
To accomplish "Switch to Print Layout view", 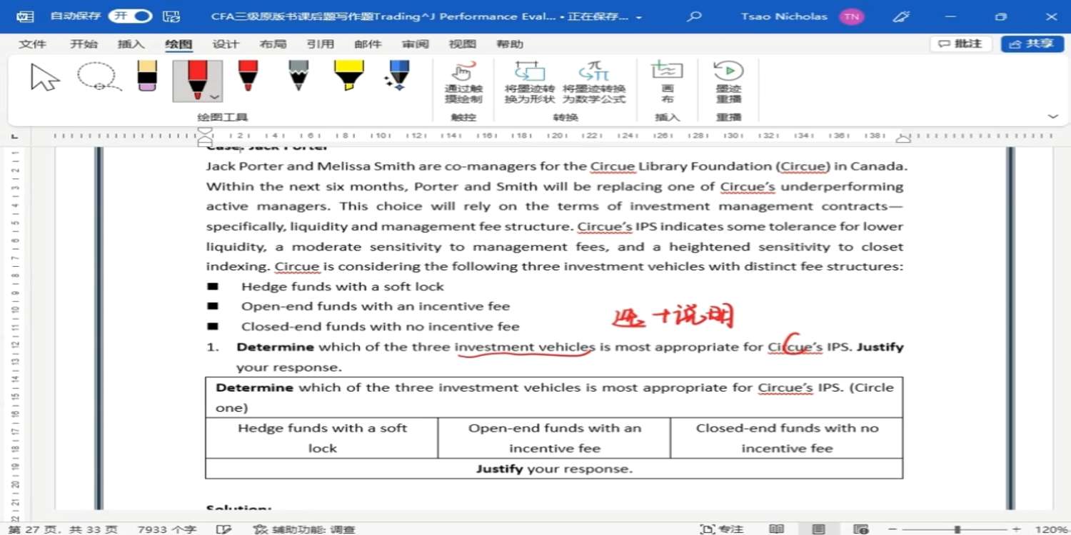I will [818, 529].
